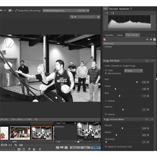
Task: Select the third layout icon next to Before
Action: pyautogui.click(x=66, y=148)
